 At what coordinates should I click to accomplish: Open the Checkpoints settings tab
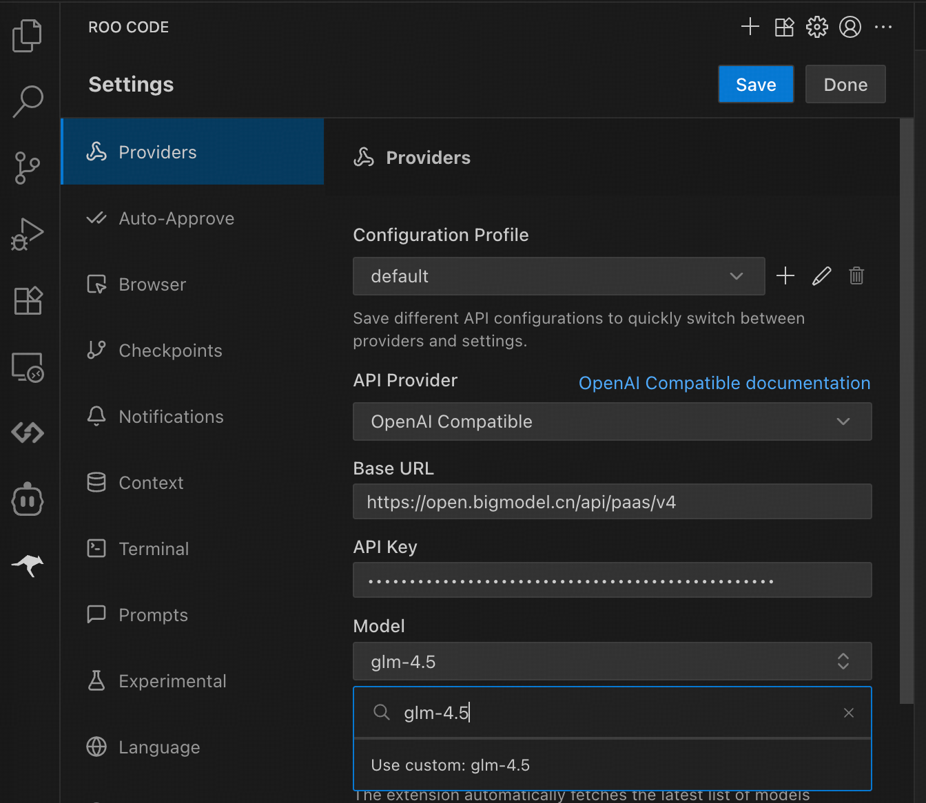pyautogui.click(x=192, y=351)
